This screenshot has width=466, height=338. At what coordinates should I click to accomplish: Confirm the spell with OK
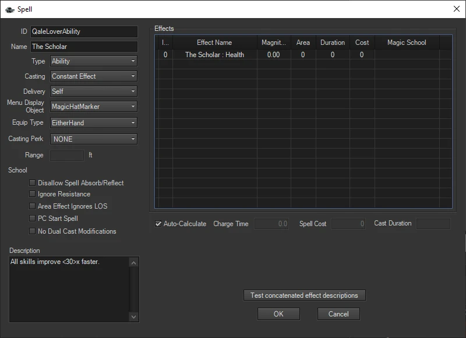pyautogui.click(x=278, y=314)
